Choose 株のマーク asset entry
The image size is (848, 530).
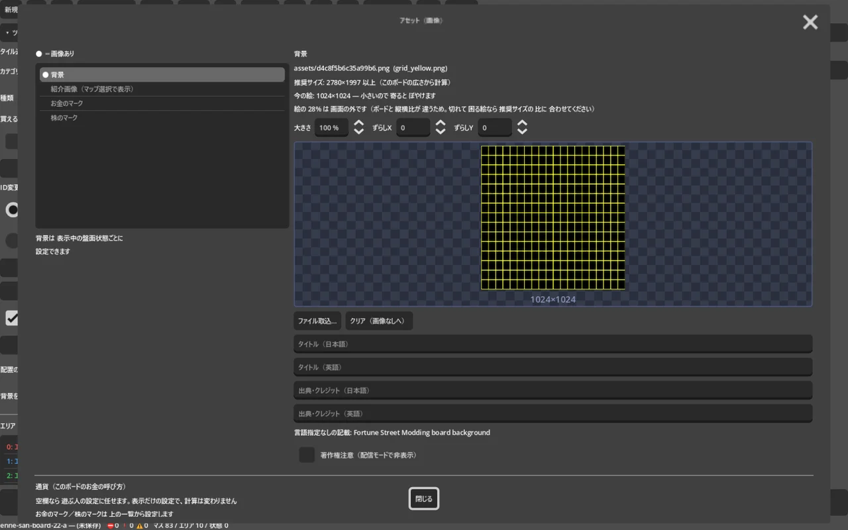(162, 118)
